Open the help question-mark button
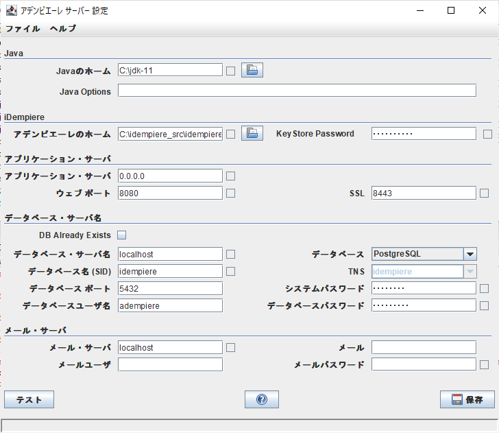This screenshot has width=499, height=433. (x=262, y=399)
